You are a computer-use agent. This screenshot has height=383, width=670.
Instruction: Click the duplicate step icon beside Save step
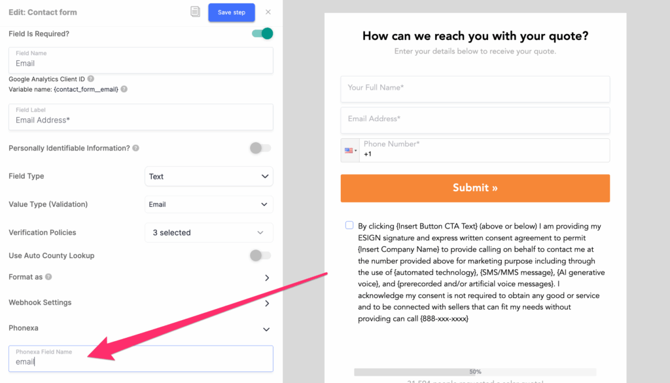(195, 12)
